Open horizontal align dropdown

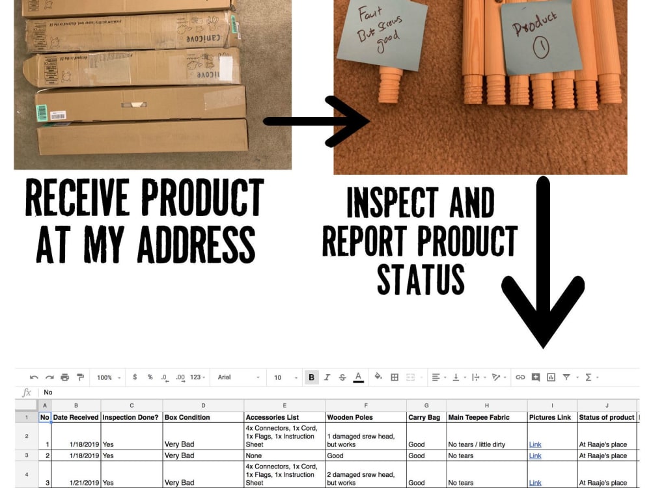(x=438, y=377)
